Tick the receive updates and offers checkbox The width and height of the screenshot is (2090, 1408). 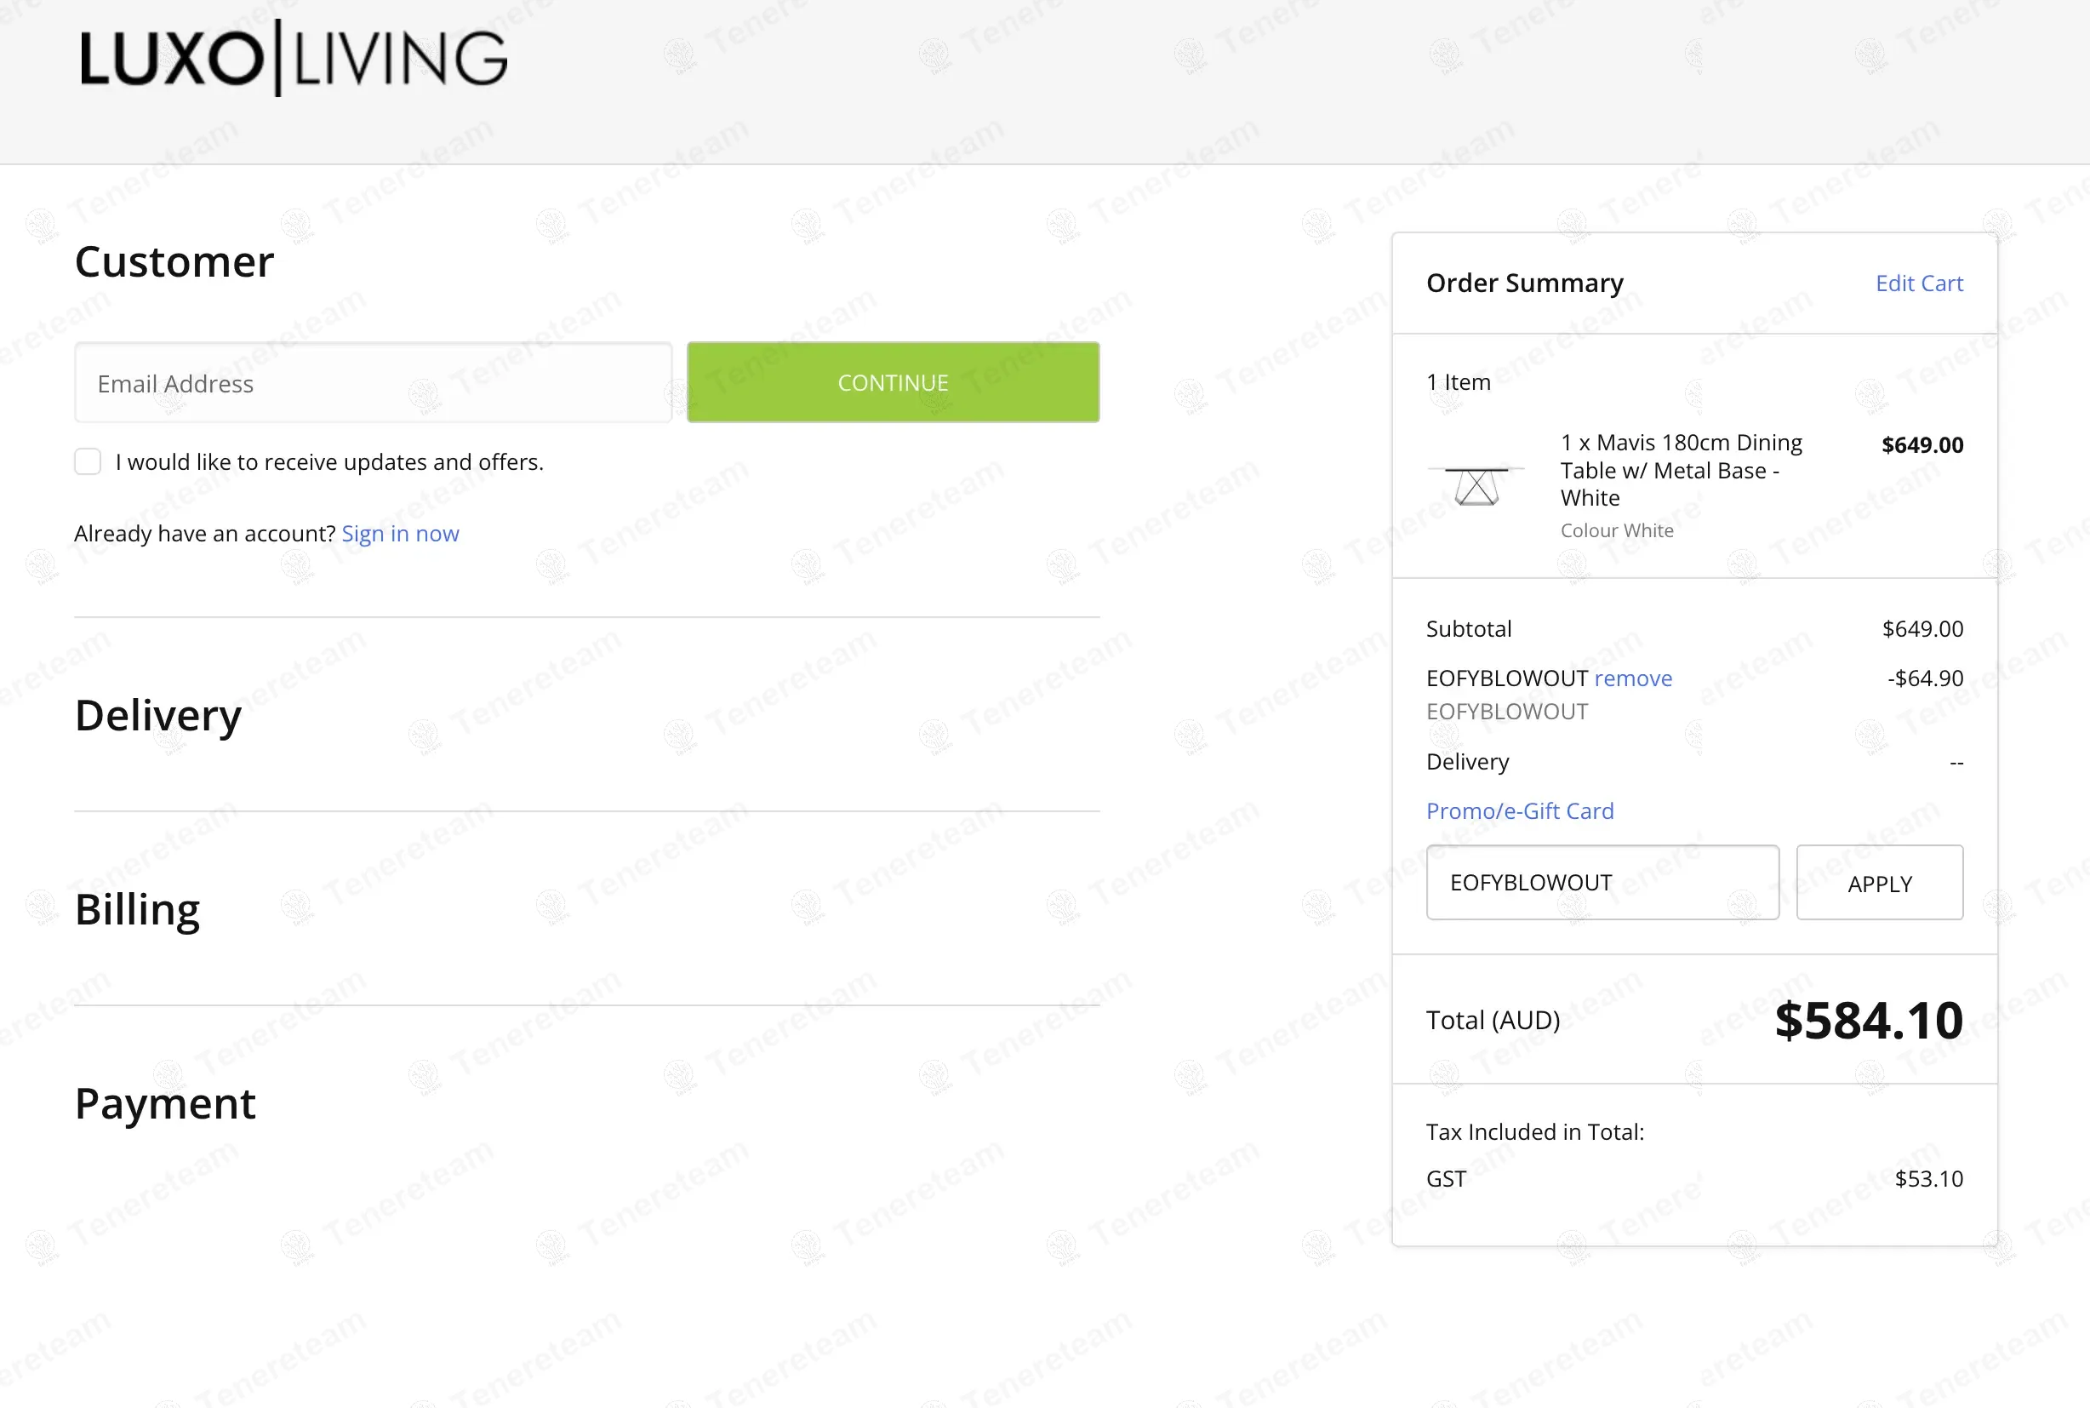88,461
